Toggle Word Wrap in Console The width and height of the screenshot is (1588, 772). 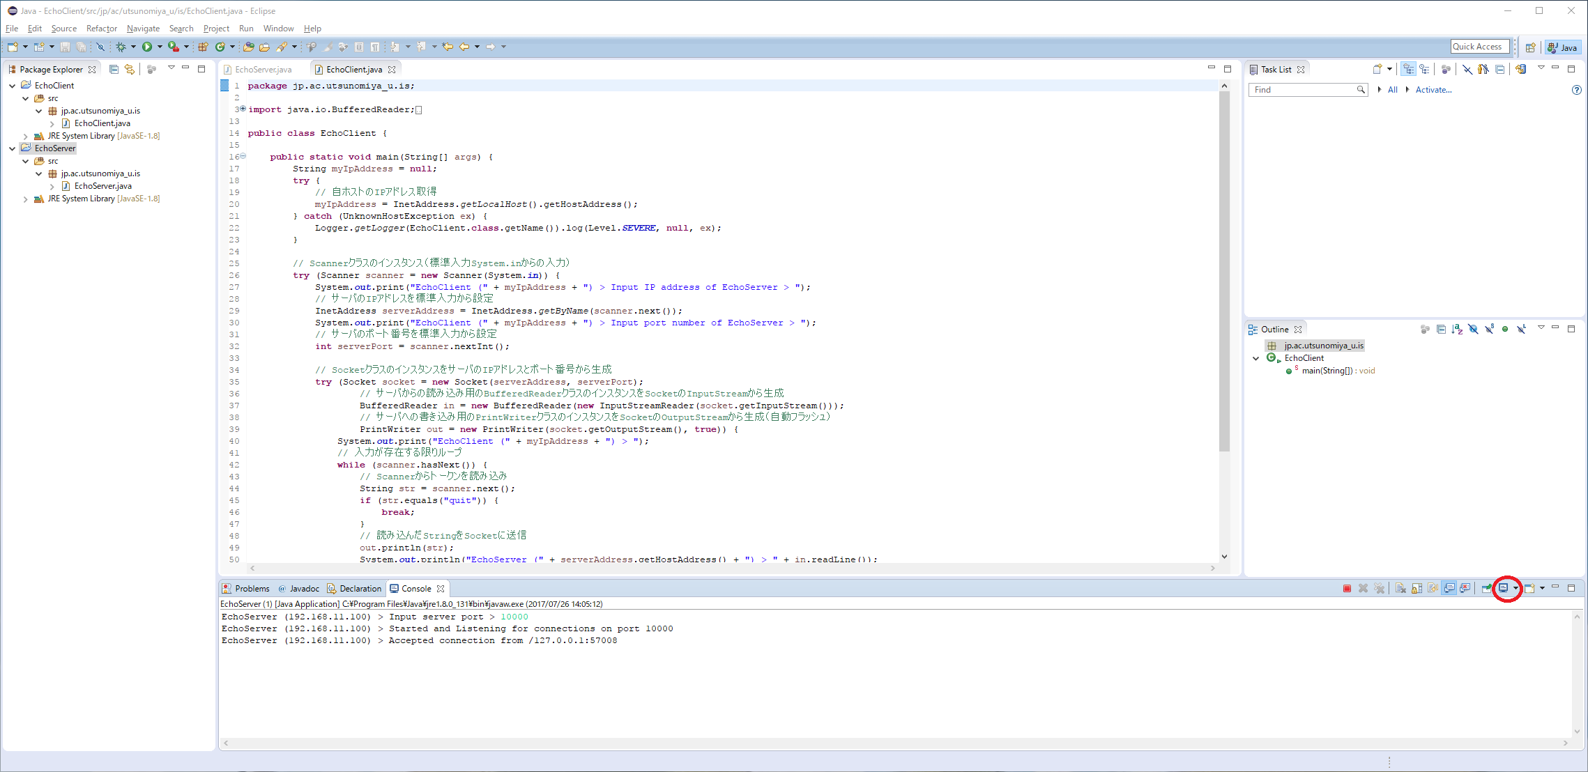click(1433, 588)
